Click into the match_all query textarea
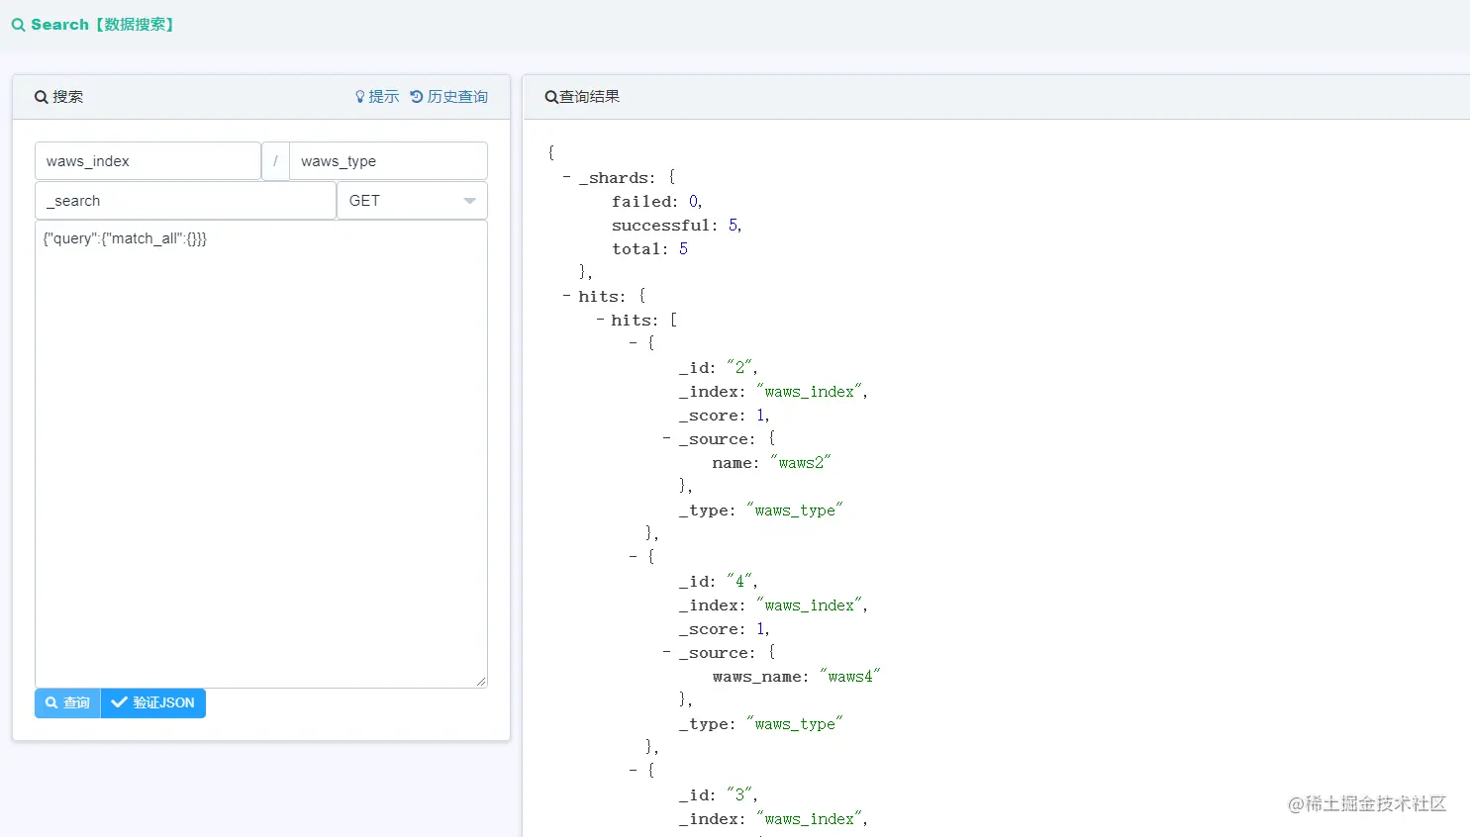The image size is (1470, 837). point(261,454)
